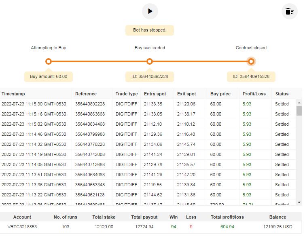Click the scrollbar down arrow in the trade table
The image size is (305, 238).
click(x=299, y=202)
